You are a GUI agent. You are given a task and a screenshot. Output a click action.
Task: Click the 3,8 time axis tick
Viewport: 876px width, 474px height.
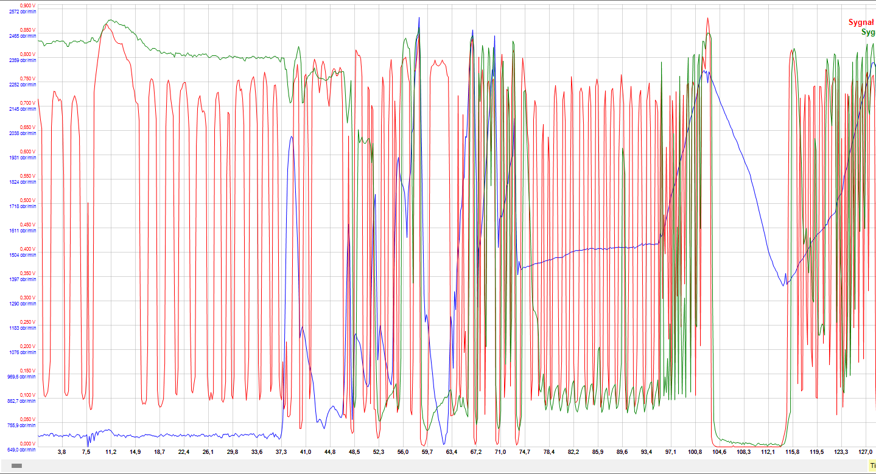61,452
